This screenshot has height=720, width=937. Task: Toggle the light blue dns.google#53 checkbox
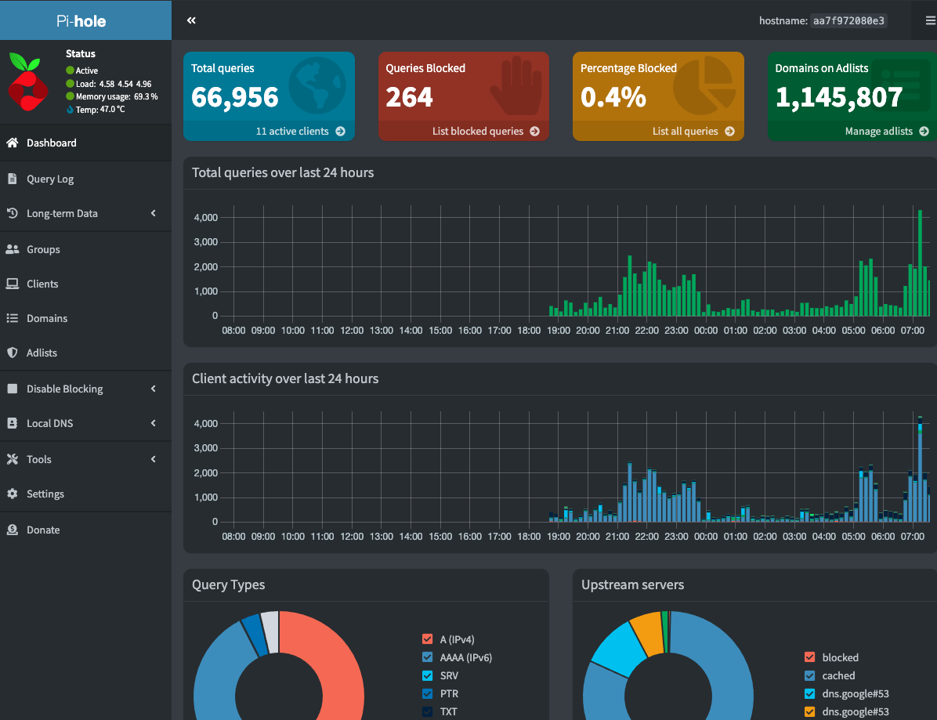(810, 693)
